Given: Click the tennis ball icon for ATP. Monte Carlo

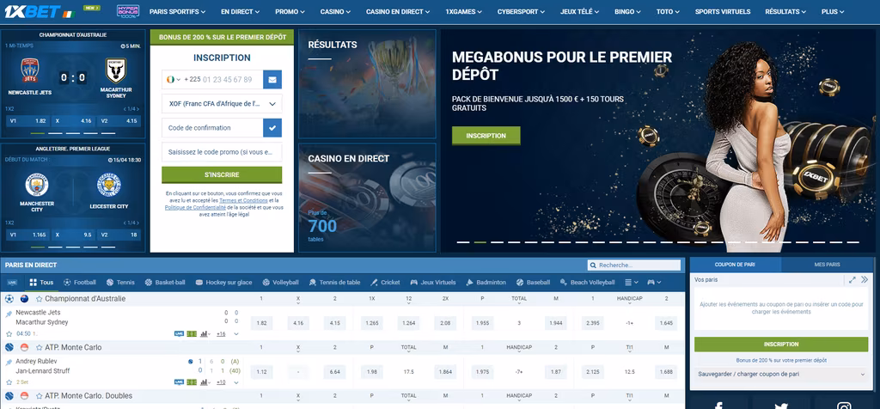Looking at the screenshot, I should point(9,347).
